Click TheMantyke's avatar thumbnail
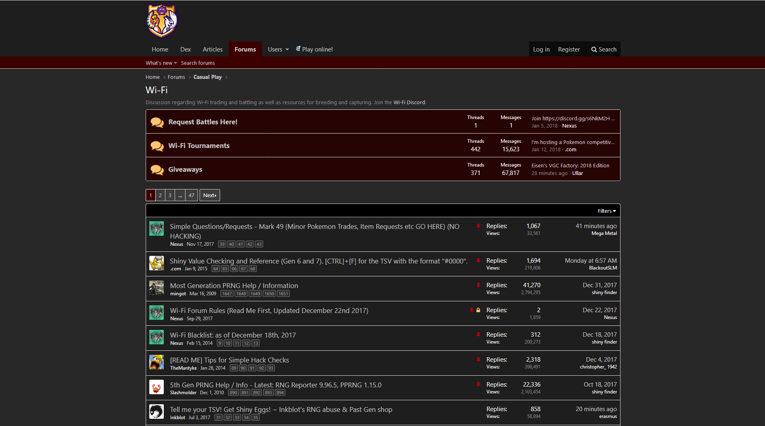Image resolution: width=765 pixels, height=426 pixels. (157, 362)
